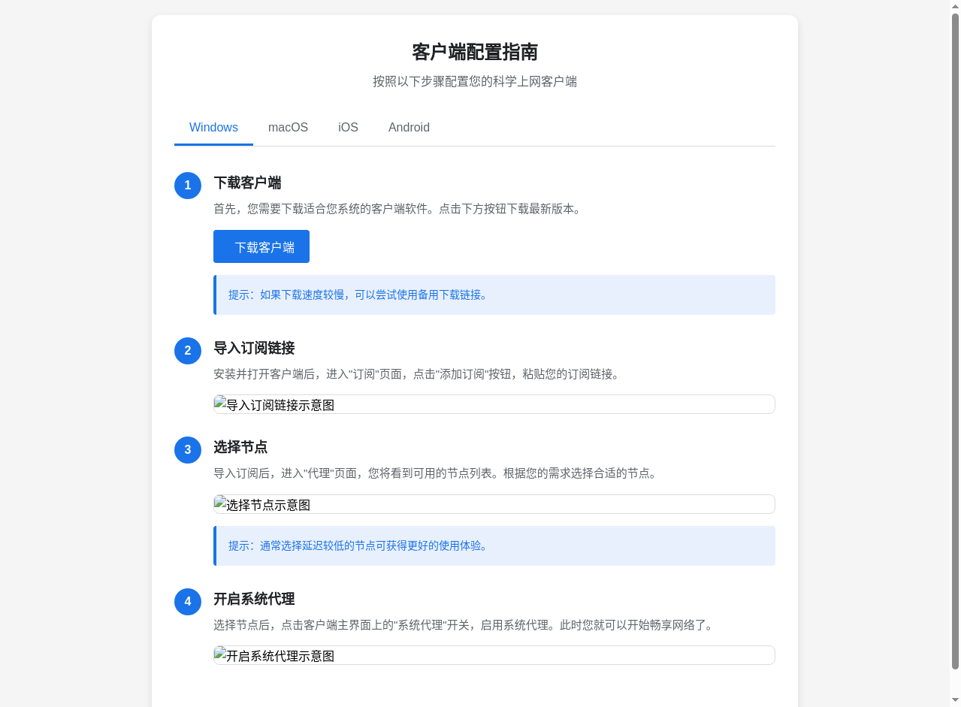Screen dimensions: 961x707
Task: Switch to the macOS tab
Action: click(288, 128)
